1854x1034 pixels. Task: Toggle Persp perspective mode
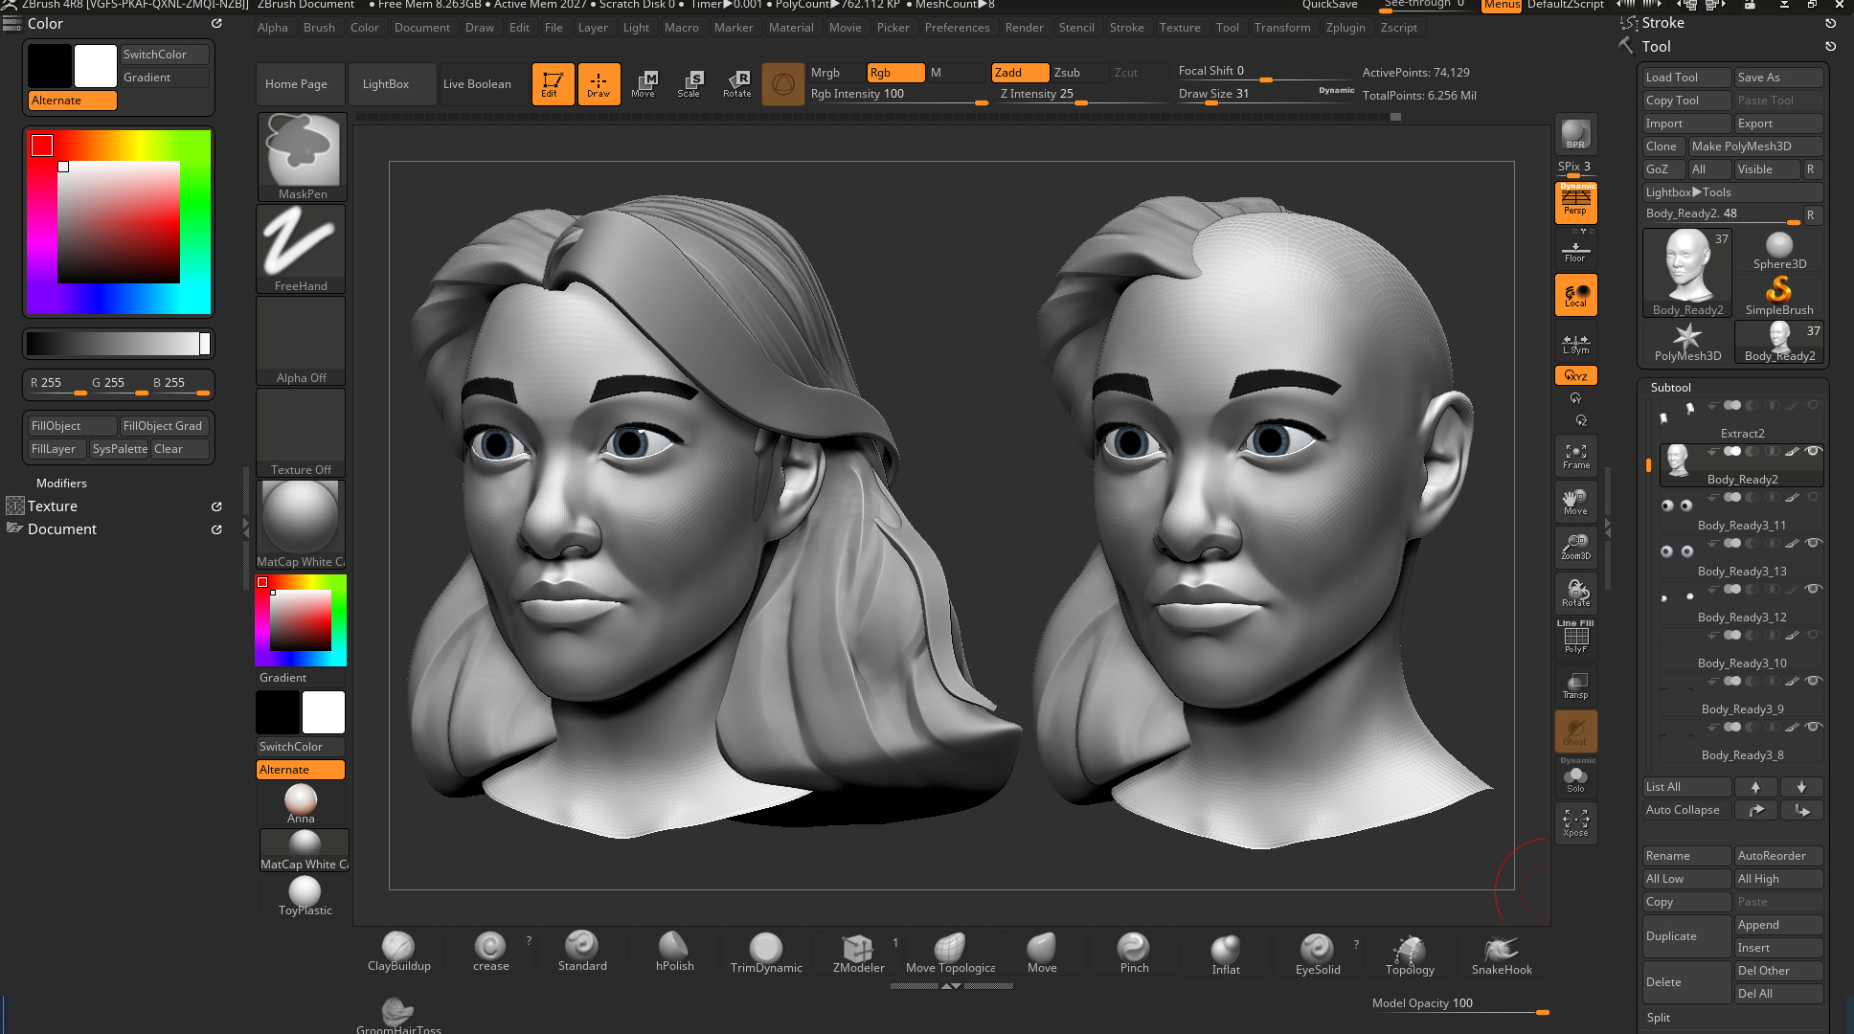[1575, 202]
